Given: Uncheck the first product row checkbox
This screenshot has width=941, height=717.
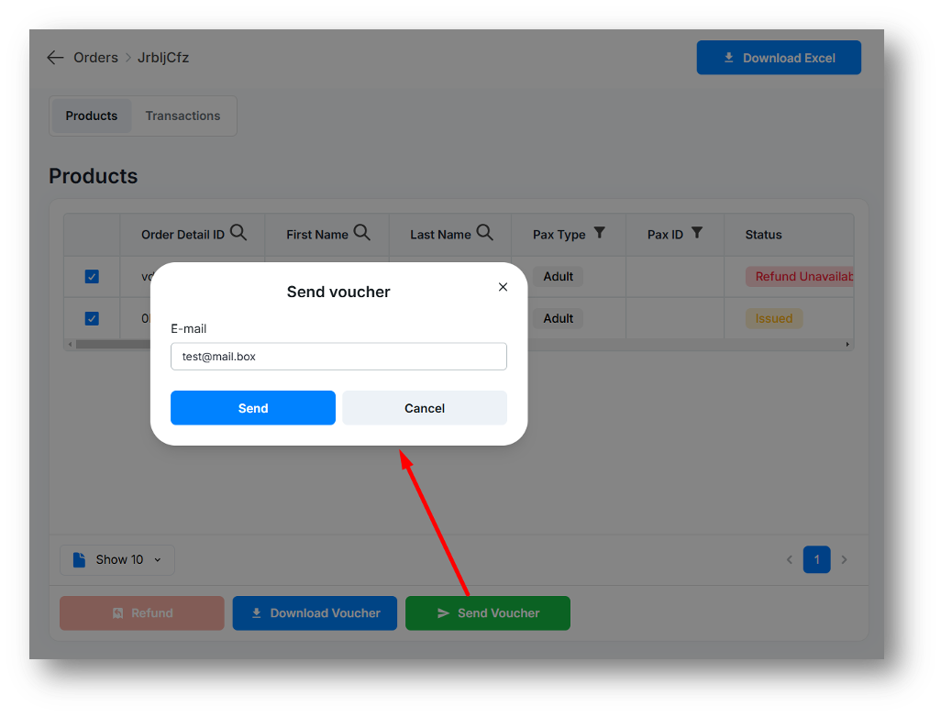Looking at the screenshot, I should (92, 276).
